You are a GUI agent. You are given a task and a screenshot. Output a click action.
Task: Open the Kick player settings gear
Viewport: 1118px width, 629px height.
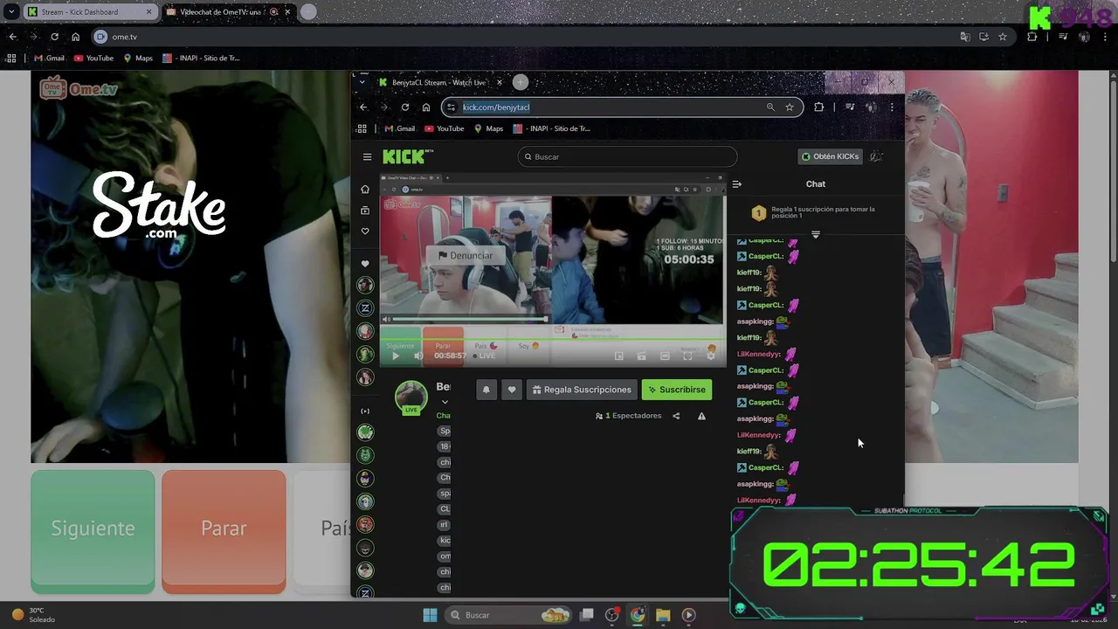(710, 356)
